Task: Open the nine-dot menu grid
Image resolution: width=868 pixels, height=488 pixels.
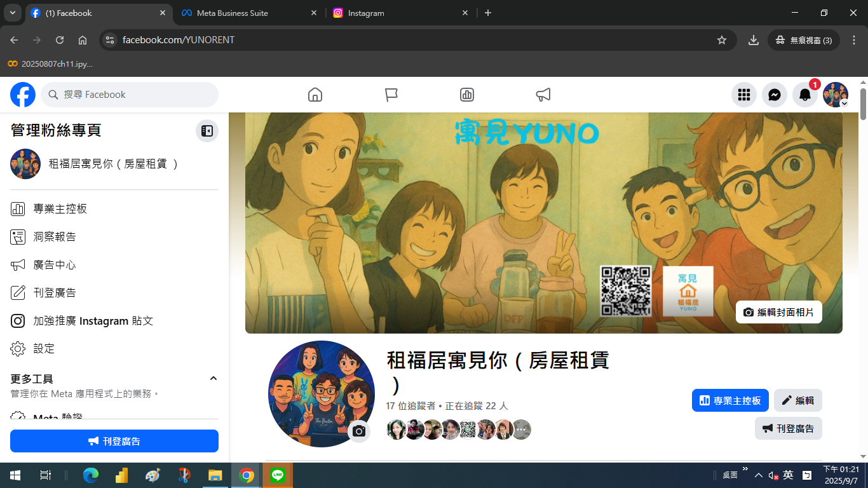Action: [743, 95]
